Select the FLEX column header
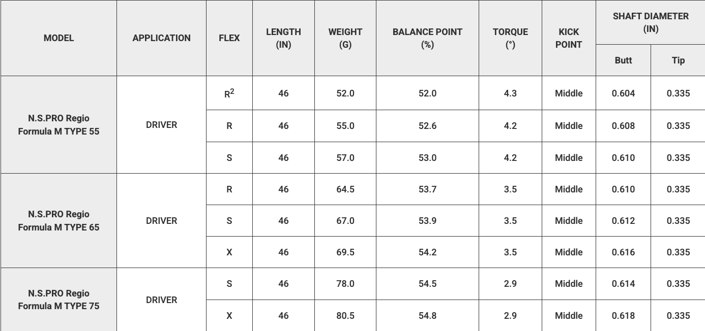The image size is (705, 331). click(229, 38)
